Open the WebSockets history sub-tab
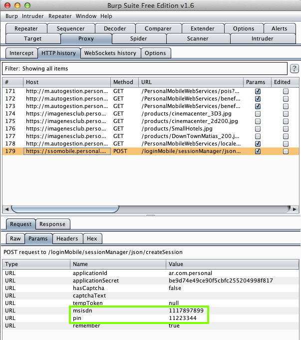Screen dimensions: 301x340 coord(110,53)
